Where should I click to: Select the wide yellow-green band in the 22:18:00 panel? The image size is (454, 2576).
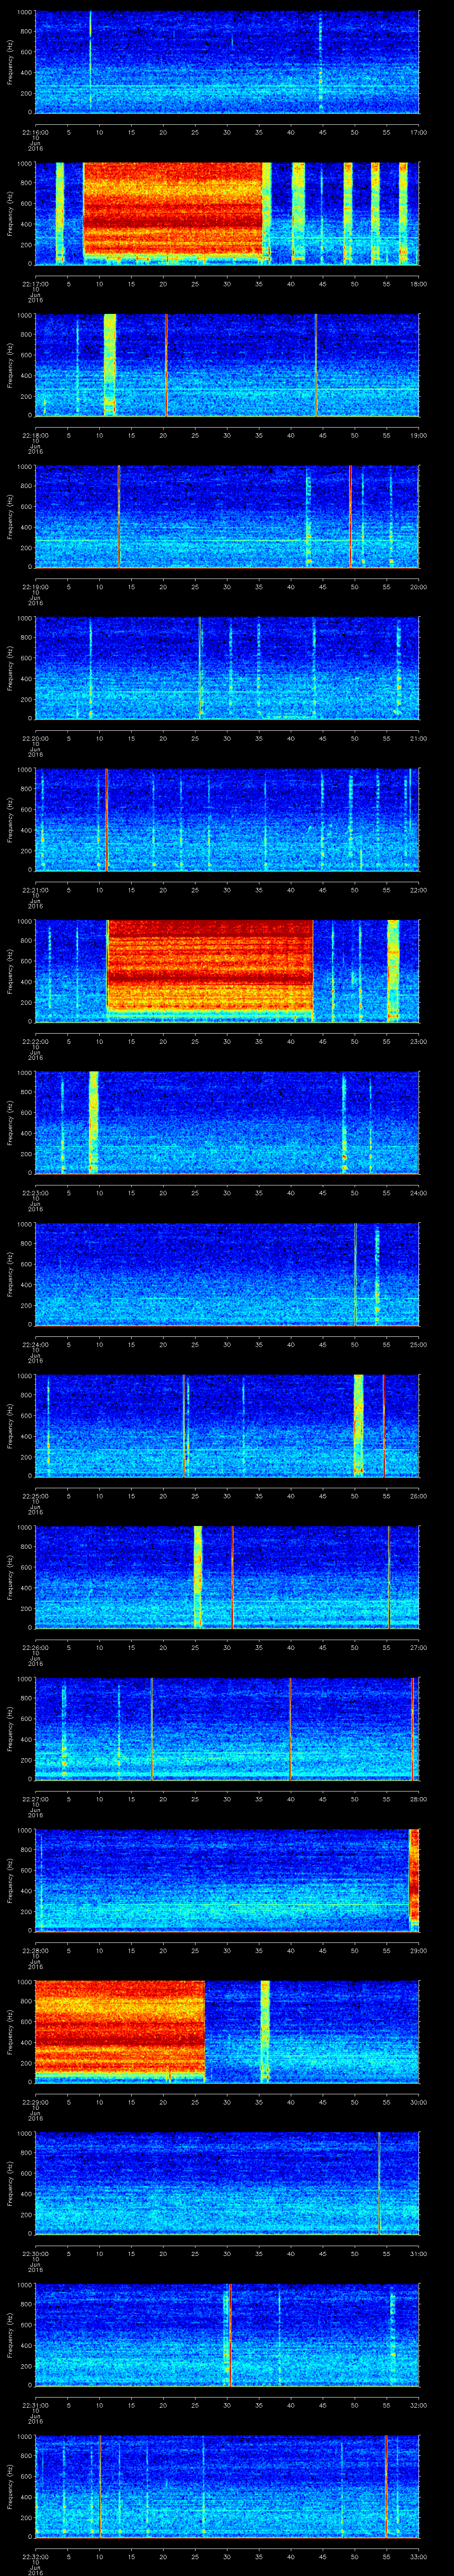[110, 364]
